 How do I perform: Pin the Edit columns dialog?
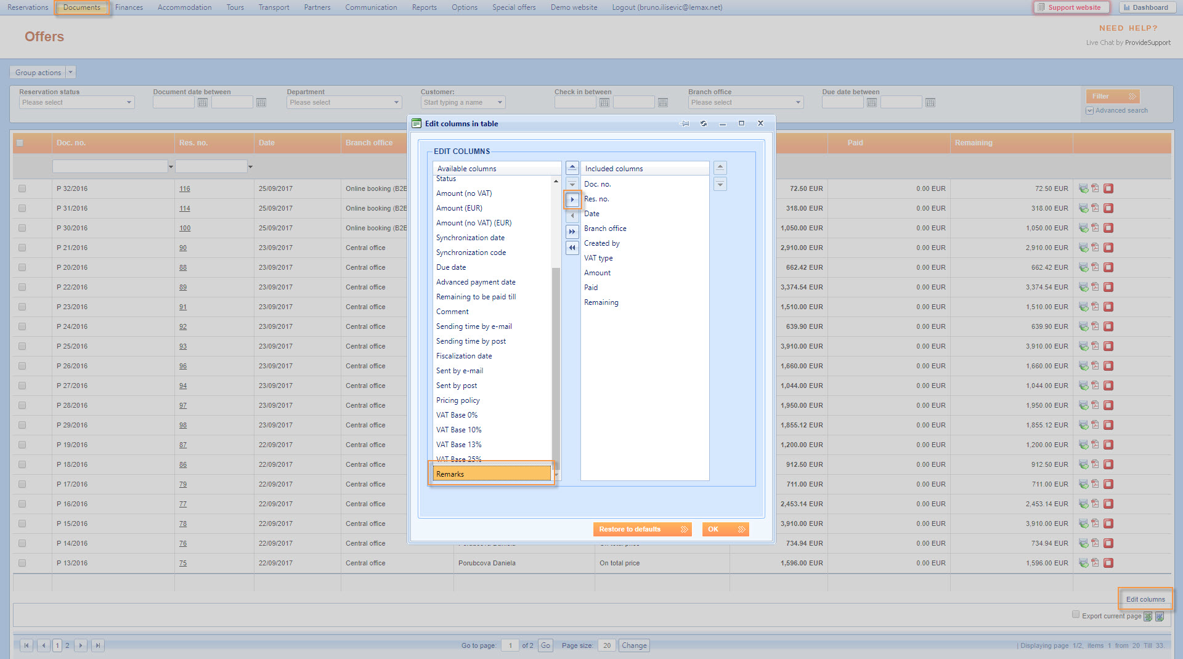685,124
